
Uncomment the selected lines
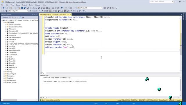(74, 11)
